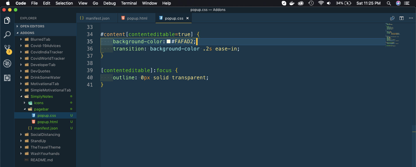Click the code minimap preview
416x167 pixels.
(x=393, y=35)
